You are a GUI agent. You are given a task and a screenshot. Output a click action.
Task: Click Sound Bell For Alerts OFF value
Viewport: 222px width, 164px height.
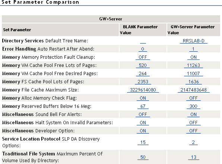(143, 115)
